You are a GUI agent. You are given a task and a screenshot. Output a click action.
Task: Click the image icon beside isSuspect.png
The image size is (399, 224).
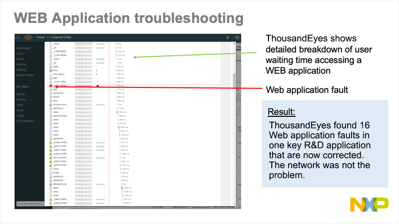pyautogui.click(x=51, y=184)
